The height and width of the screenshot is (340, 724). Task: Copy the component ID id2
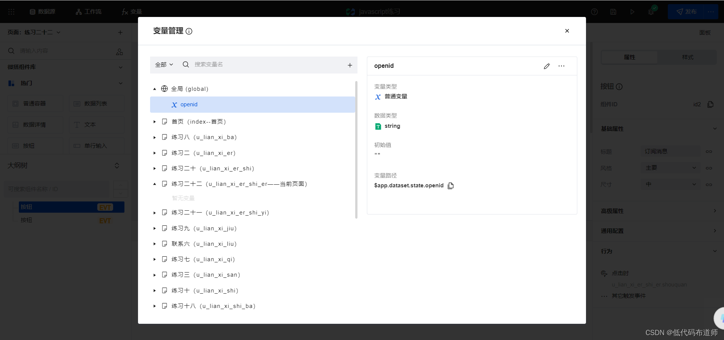tap(710, 104)
